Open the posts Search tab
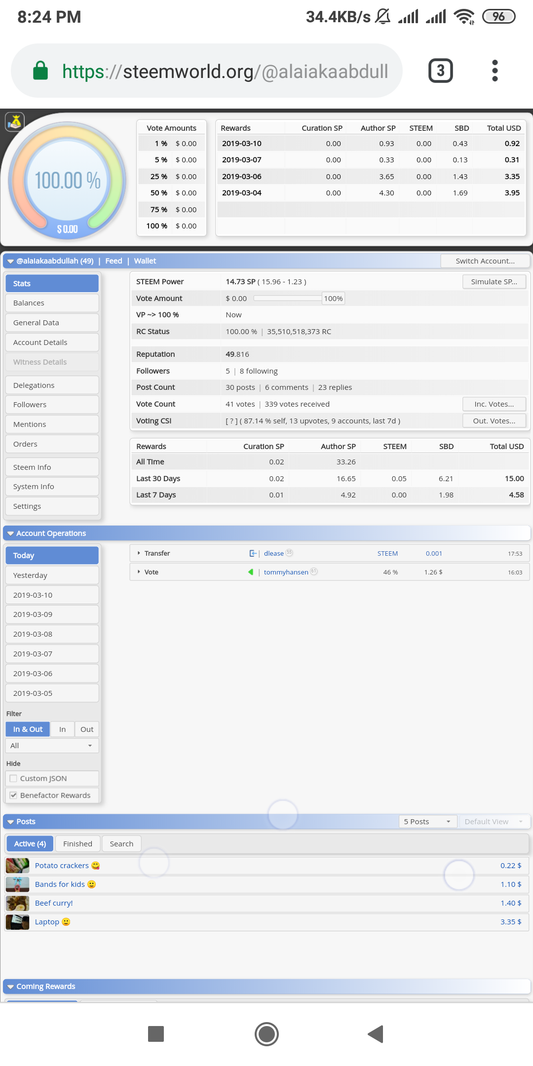The height and width of the screenshot is (1066, 533). pyautogui.click(x=121, y=844)
